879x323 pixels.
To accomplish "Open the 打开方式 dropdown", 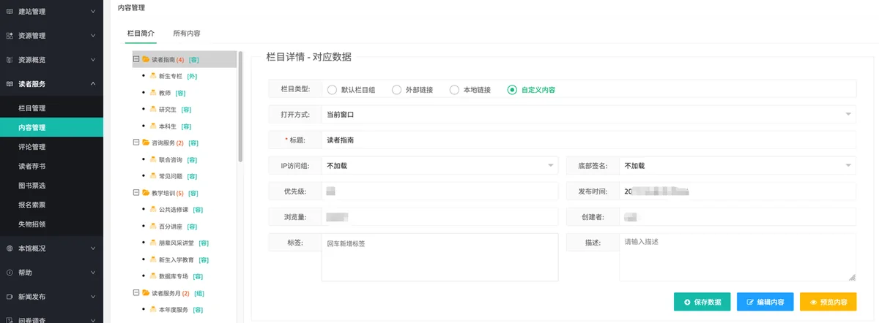I will [x=588, y=115].
